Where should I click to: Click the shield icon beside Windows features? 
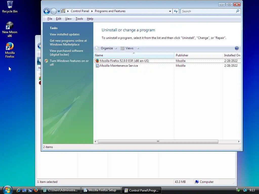coord(46,61)
